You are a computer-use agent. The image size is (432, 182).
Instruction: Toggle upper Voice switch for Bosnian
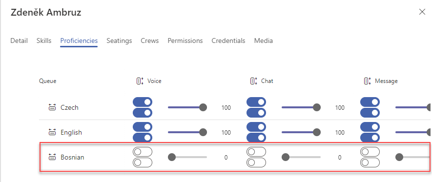[143, 152]
